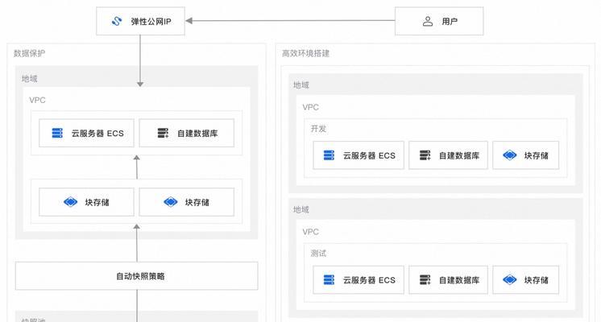Click 块存储 icon in 开发 group
The width and height of the screenshot is (601, 322).
point(510,155)
